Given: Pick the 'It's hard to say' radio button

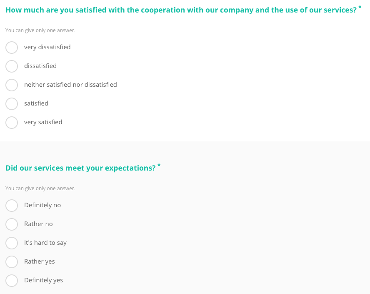Looking at the screenshot, I should (12, 243).
